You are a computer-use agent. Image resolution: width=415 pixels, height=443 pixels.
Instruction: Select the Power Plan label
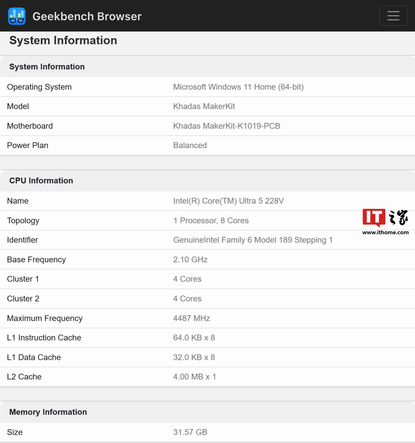click(28, 145)
